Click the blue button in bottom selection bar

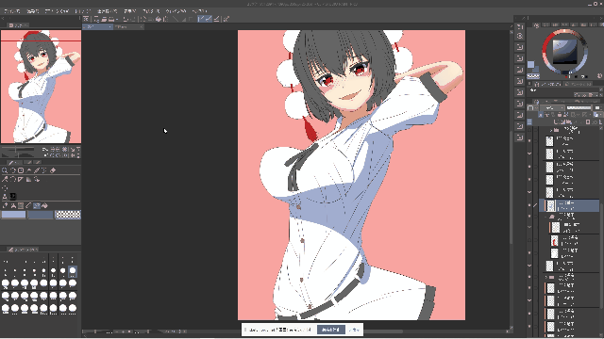click(331, 330)
